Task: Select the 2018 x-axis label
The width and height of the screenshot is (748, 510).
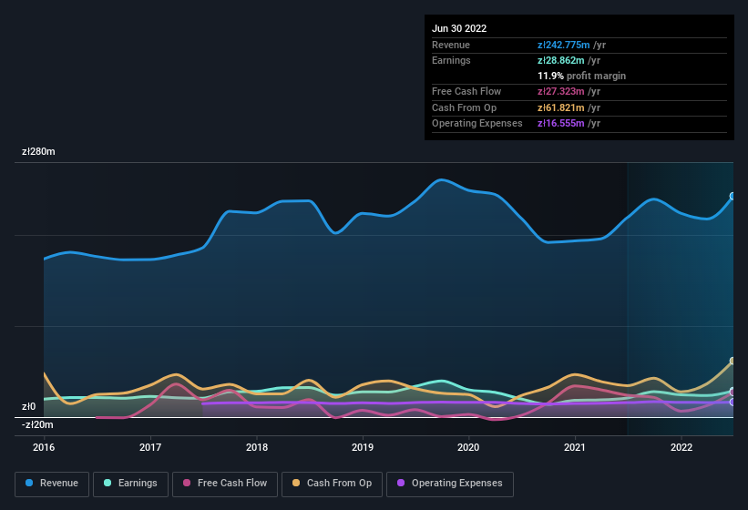Action: (x=257, y=447)
